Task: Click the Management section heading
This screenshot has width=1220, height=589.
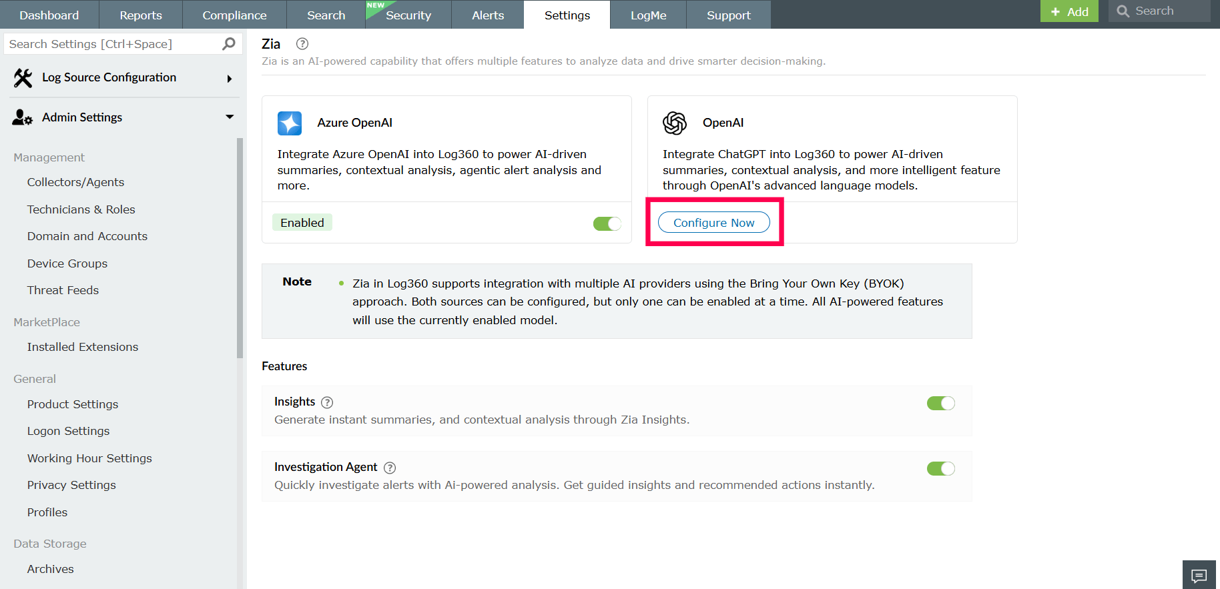Action: [x=49, y=157]
